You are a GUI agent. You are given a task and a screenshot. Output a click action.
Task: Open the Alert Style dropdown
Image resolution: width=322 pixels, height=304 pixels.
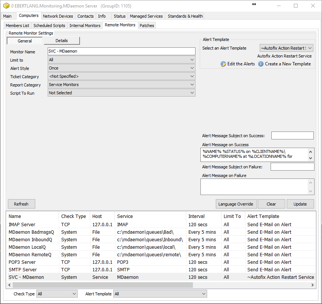pyautogui.click(x=121, y=68)
